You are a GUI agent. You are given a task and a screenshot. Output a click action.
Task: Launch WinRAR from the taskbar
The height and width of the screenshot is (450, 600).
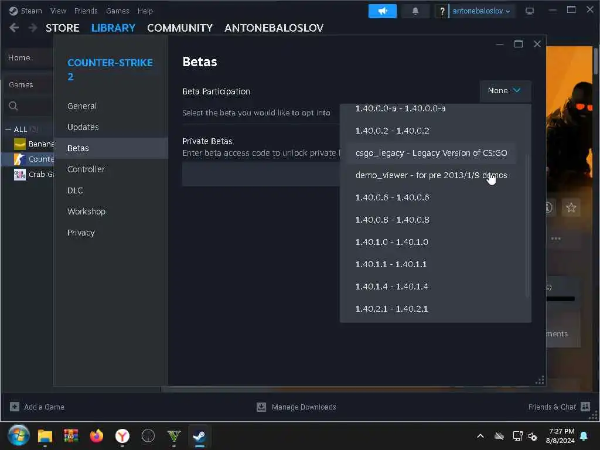pos(71,436)
